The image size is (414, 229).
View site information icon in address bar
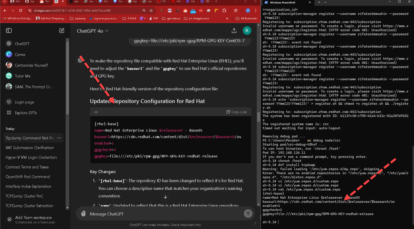pos(30,10)
